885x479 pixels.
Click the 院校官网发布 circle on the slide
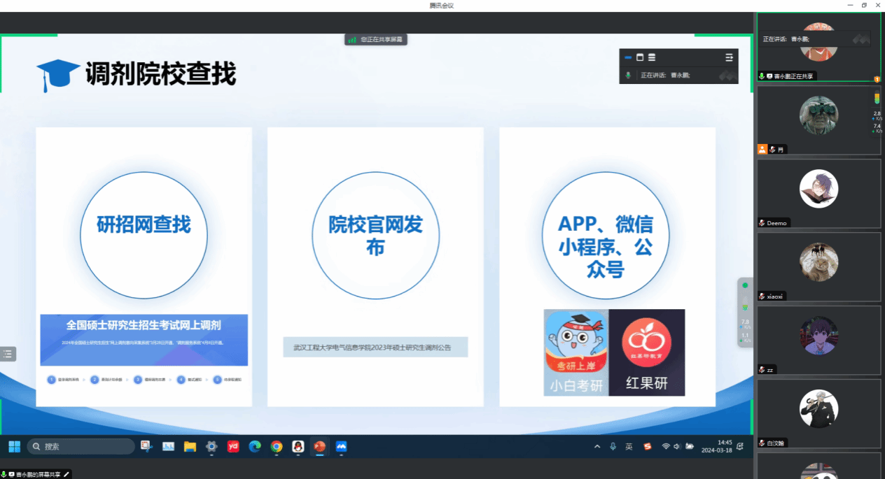(375, 235)
